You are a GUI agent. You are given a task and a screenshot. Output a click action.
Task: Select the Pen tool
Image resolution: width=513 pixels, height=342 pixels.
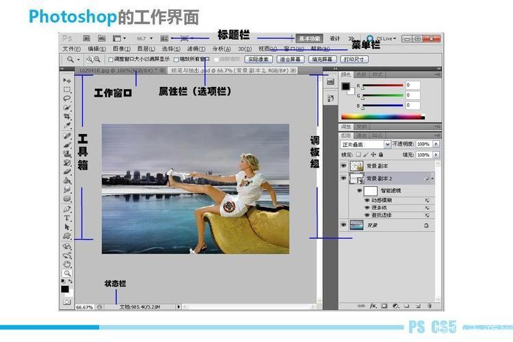67,209
